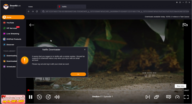Open playback speed control
Viewport: 192px width, 104px height.
coord(177,97)
